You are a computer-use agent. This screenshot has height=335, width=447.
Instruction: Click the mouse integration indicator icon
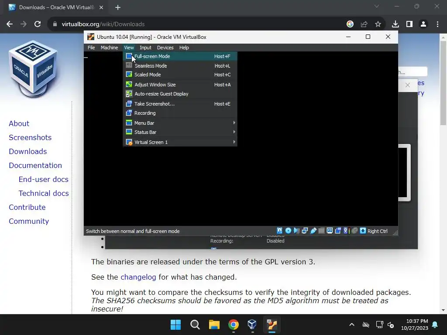[x=354, y=231]
